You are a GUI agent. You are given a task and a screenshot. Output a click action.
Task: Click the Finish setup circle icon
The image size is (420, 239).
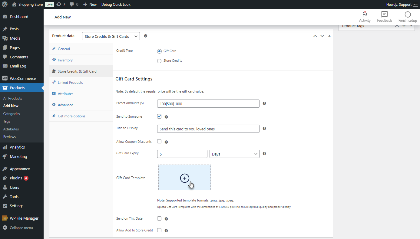(408, 14)
